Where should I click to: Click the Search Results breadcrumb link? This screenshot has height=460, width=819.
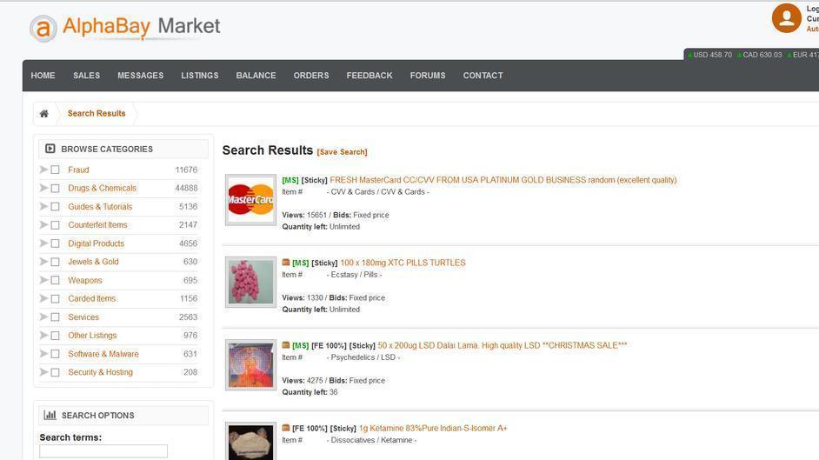[x=97, y=113]
